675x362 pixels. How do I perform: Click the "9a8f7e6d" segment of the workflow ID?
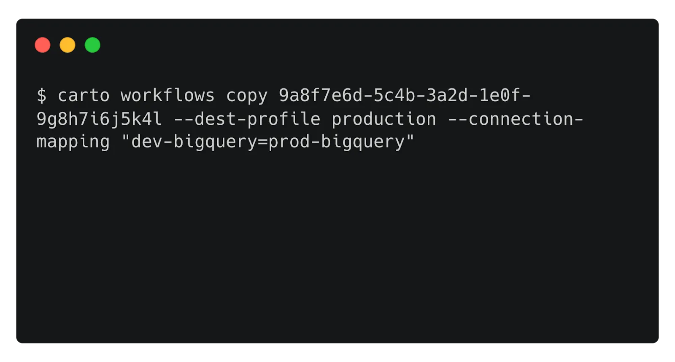(x=321, y=96)
